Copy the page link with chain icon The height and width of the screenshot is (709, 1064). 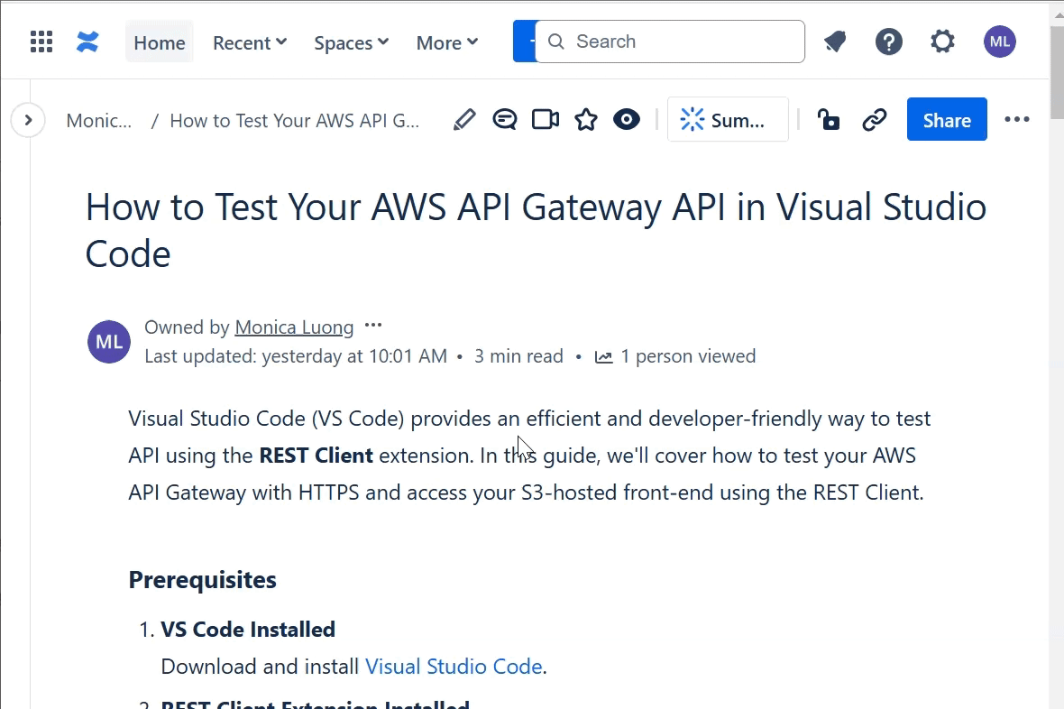click(x=875, y=120)
